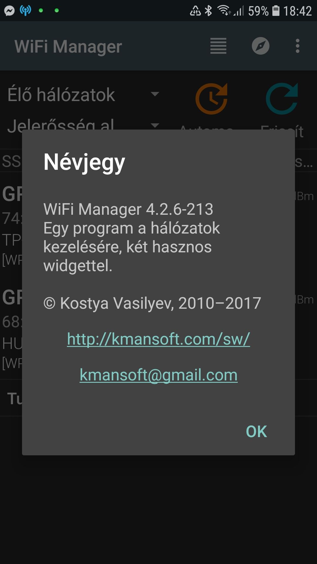The width and height of the screenshot is (317, 564).
Task: Tap the Kostya Vasilyev copyright line
Action: pos(152,303)
